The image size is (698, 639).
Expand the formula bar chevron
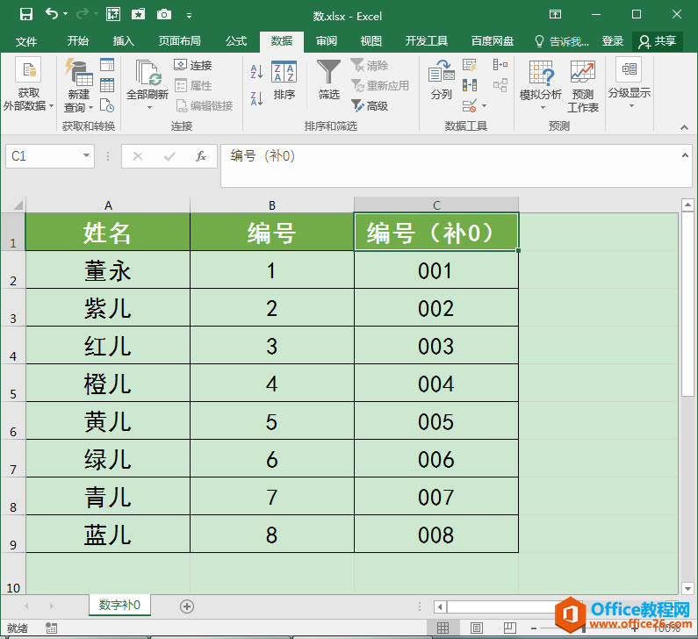click(685, 155)
